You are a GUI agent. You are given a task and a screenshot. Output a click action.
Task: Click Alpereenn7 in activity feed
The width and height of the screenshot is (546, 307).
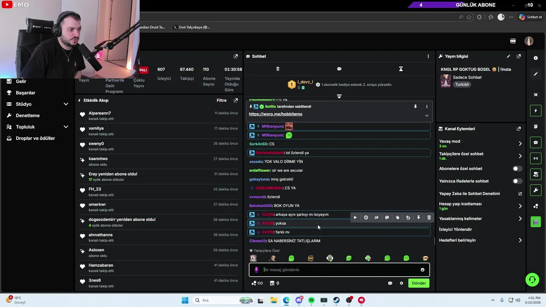coord(100,113)
